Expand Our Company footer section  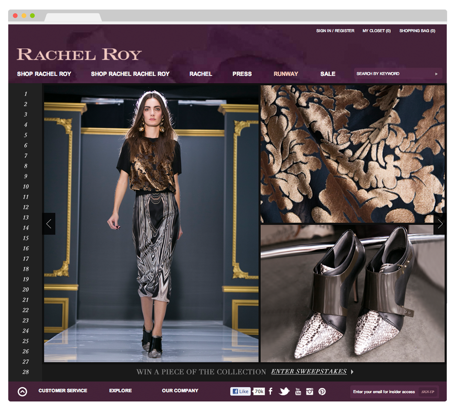180,390
